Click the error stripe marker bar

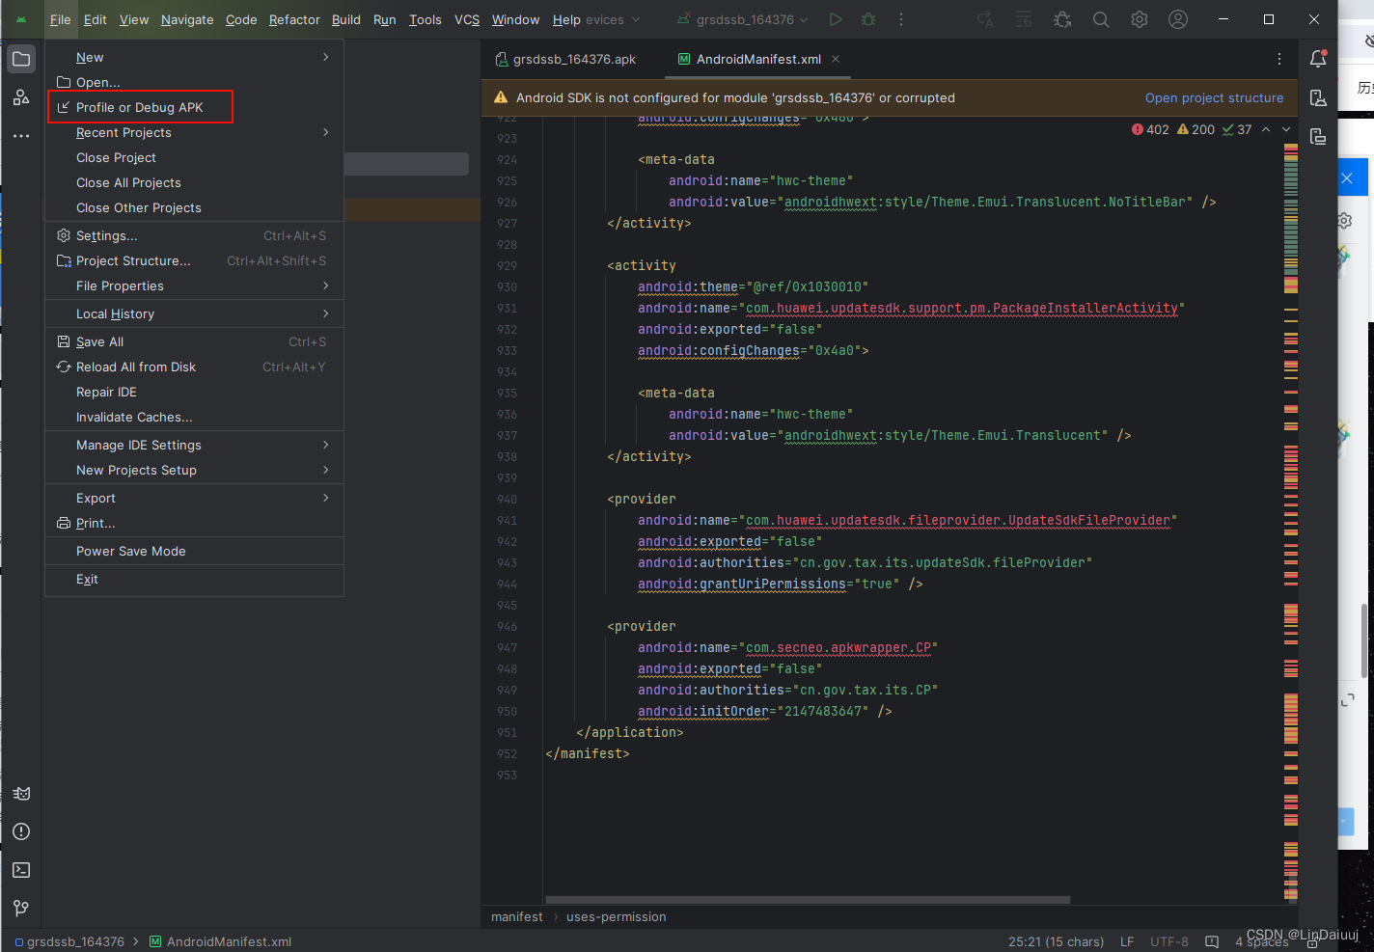point(1291,521)
